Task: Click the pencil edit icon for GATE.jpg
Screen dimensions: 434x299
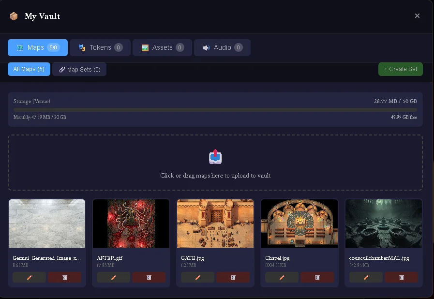Action: (x=197, y=277)
